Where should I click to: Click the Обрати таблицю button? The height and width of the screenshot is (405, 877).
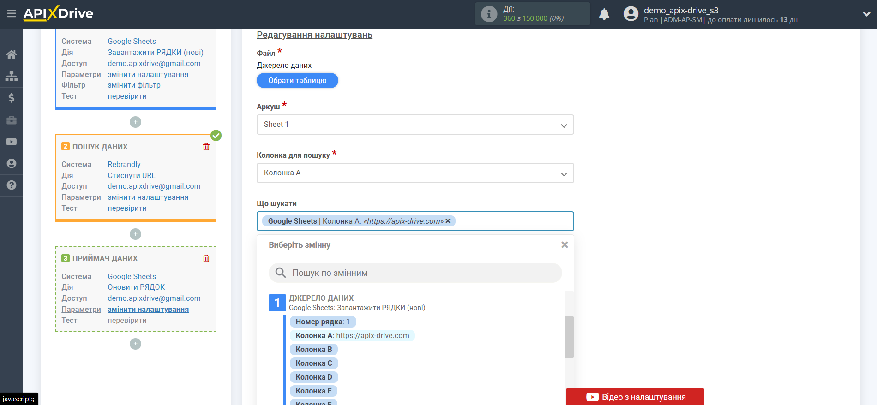(297, 80)
